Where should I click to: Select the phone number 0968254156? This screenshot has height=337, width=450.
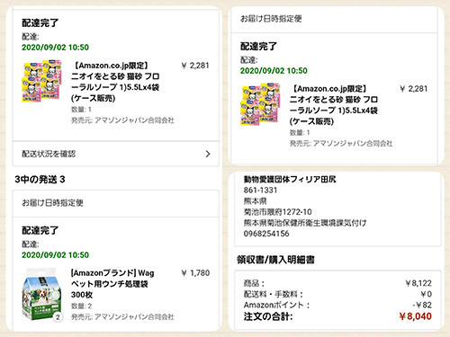coord(266,234)
